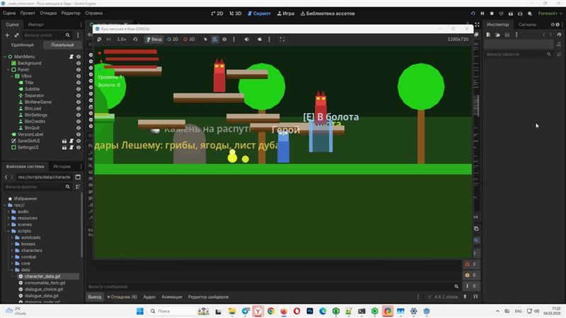Collapse the data folder
This screenshot has width=566, height=318.
(12, 270)
